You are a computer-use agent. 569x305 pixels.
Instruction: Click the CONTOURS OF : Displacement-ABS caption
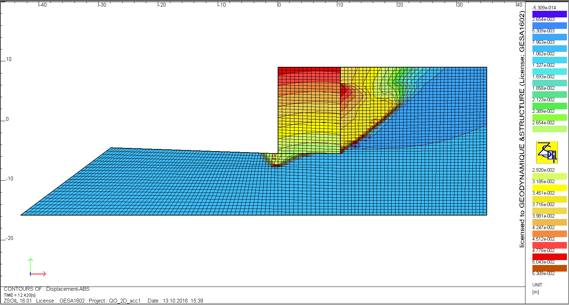pos(47,289)
